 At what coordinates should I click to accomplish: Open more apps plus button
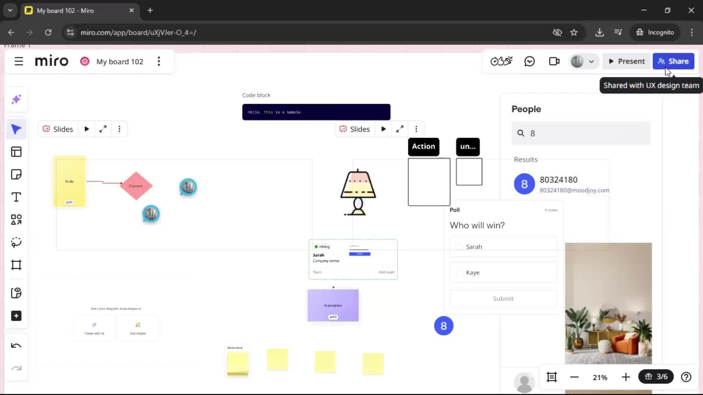16,316
